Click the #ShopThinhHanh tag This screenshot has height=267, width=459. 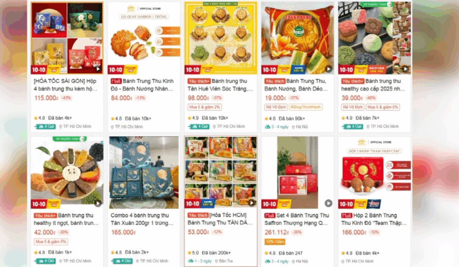(305, 107)
